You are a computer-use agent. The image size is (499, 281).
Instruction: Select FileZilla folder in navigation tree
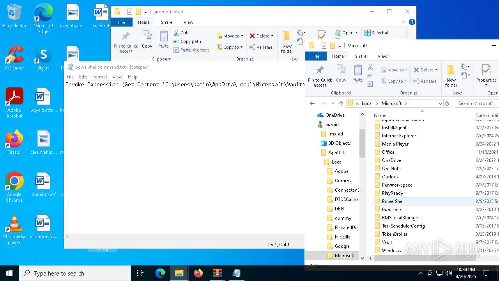coord(342,237)
